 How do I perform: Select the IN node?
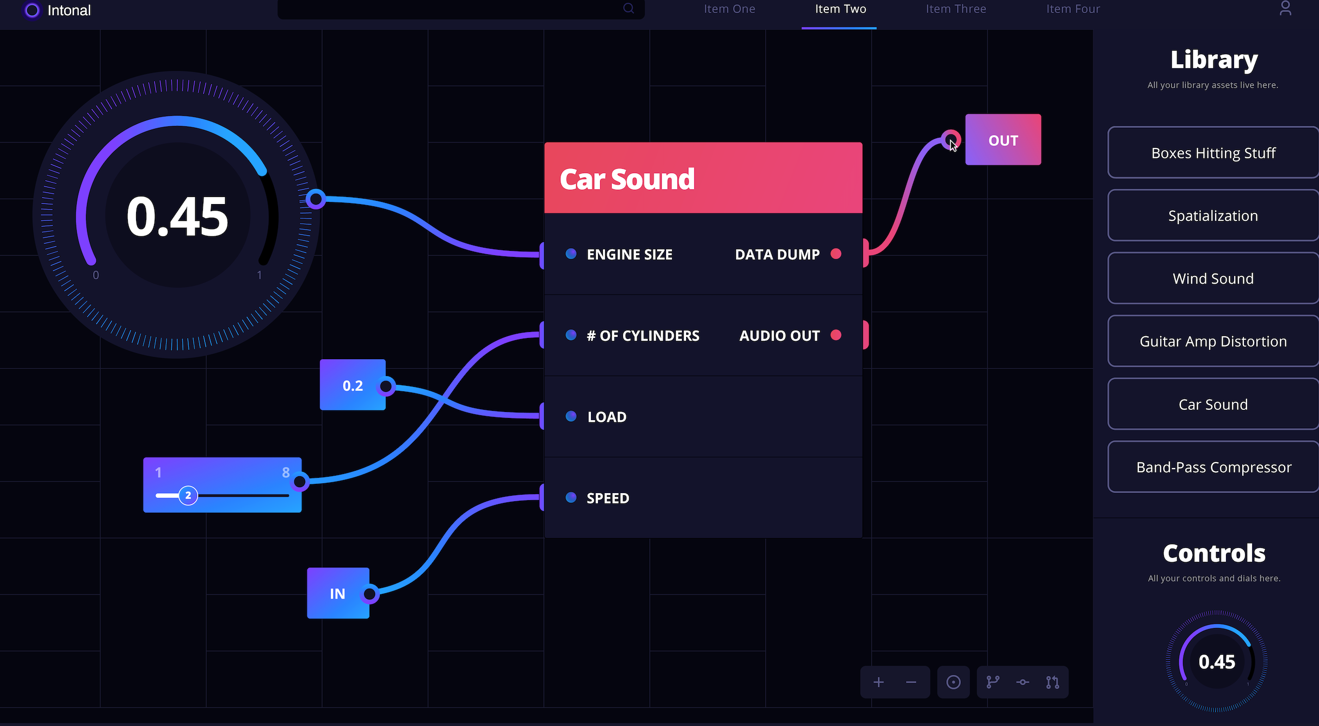[x=338, y=593]
